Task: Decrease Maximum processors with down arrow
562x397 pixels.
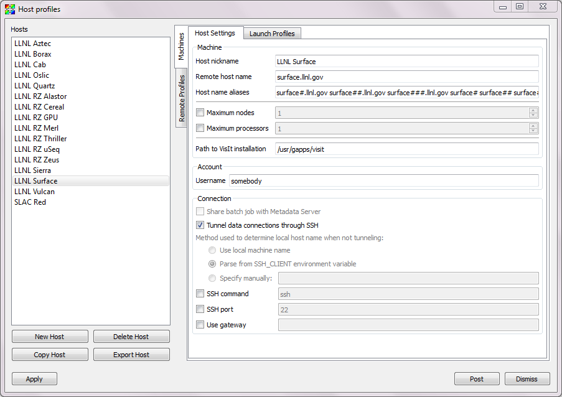Action: tap(533, 131)
